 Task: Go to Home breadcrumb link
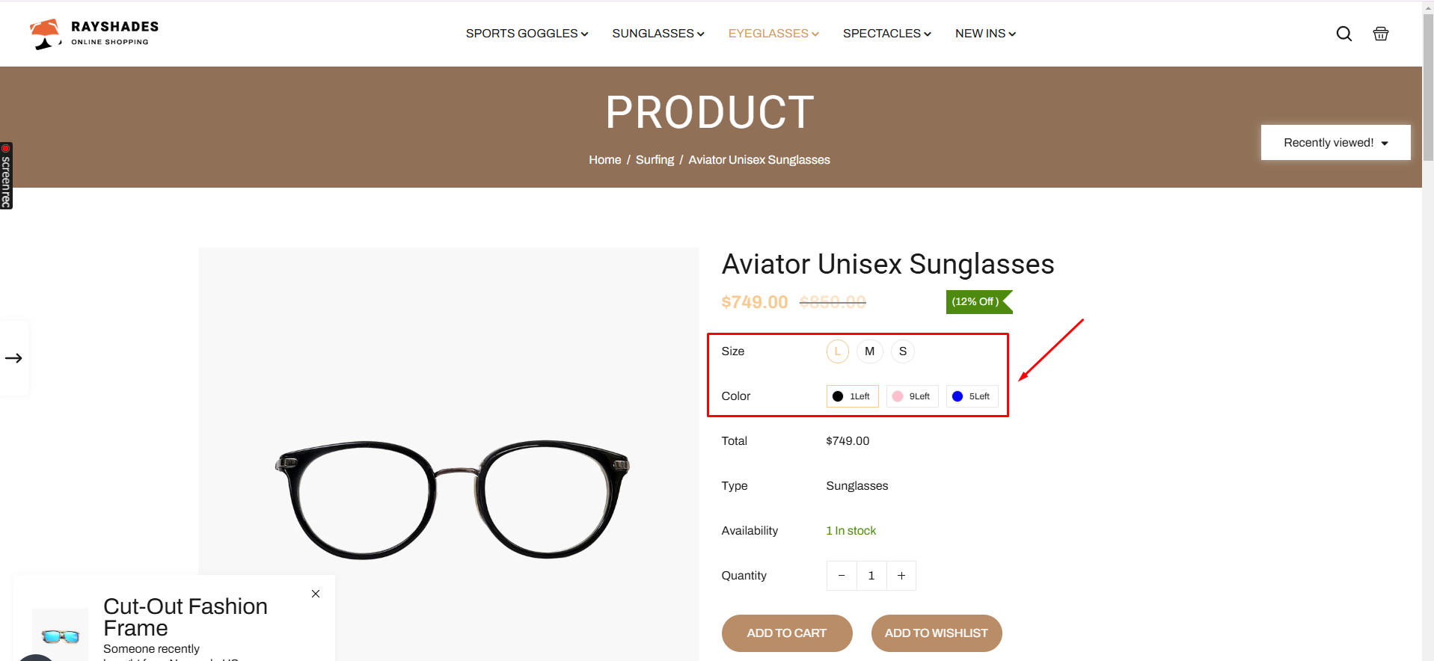coord(604,160)
